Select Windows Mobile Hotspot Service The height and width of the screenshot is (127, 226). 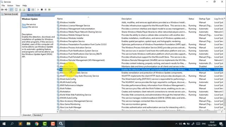(x=74, y=35)
